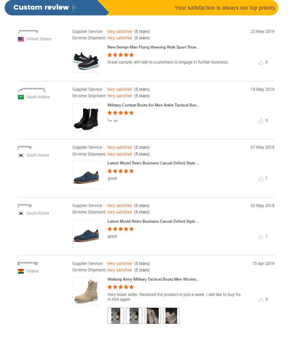Like the 07 May 2019 review
The width and height of the screenshot is (289, 358).
pos(261,179)
